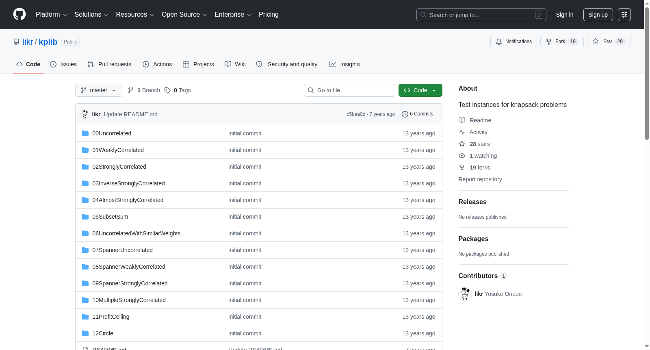Switch to the Projects tab
This screenshot has width=650, height=350.
pyautogui.click(x=198, y=64)
